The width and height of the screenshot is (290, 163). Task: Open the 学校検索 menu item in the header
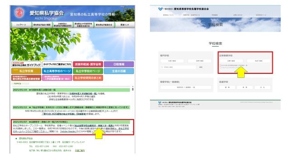pyautogui.click(x=214, y=15)
